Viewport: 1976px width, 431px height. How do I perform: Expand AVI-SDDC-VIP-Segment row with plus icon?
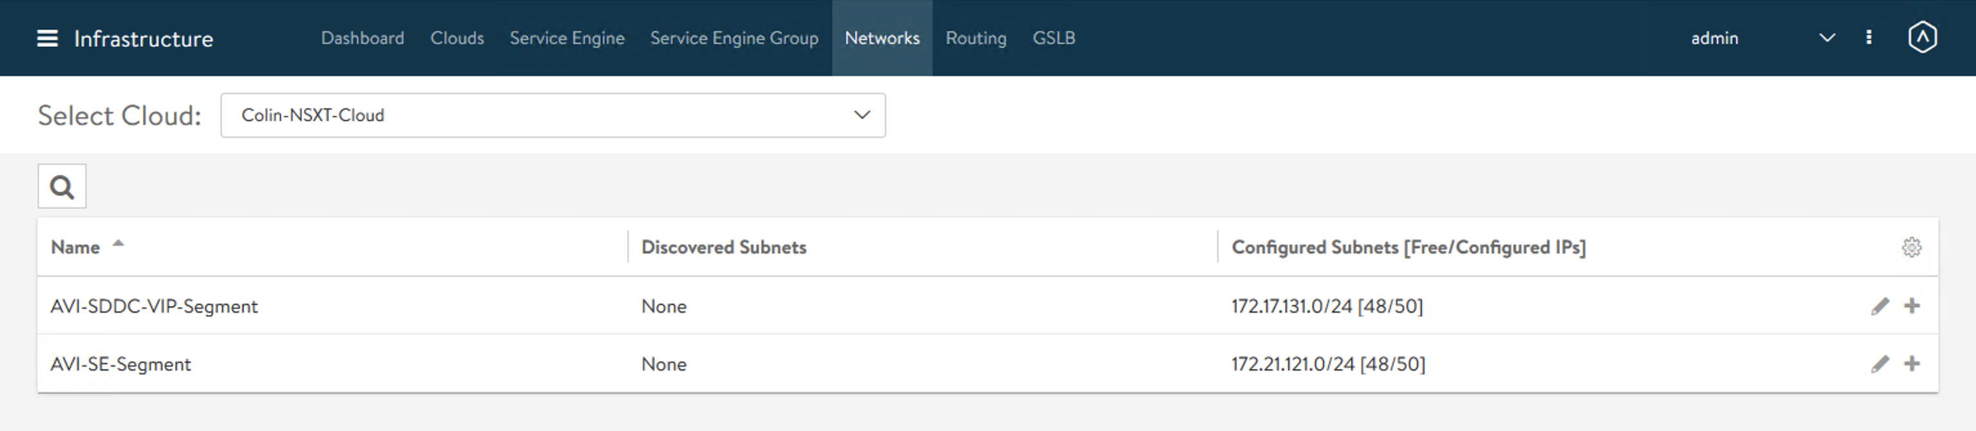[x=1912, y=306]
